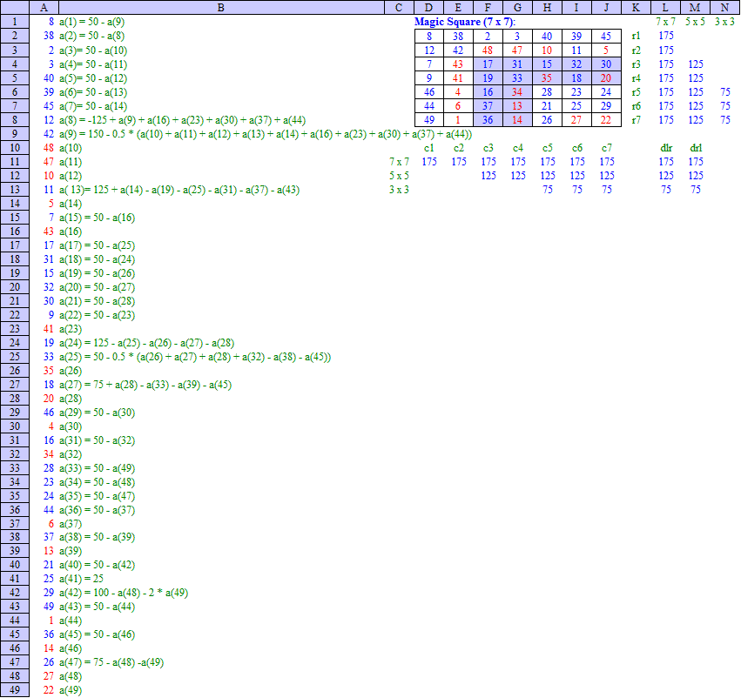
Task: Click formula 'a(24) = 125 - a(25) - a(26)...'
Action: [x=146, y=343]
